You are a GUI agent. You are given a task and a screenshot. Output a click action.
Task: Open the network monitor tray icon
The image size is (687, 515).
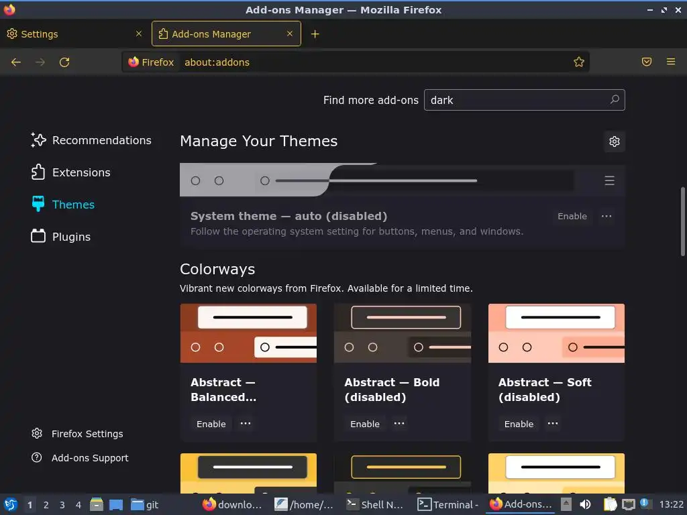(628, 504)
